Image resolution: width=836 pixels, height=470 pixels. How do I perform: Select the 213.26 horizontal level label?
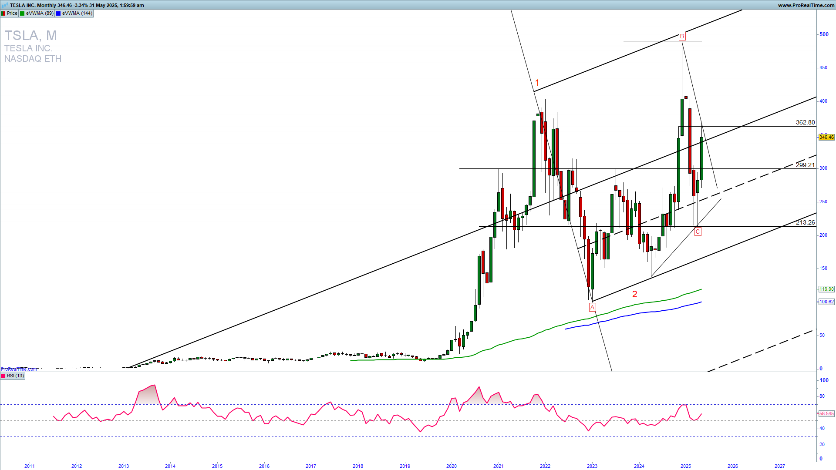(x=805, y=222)
